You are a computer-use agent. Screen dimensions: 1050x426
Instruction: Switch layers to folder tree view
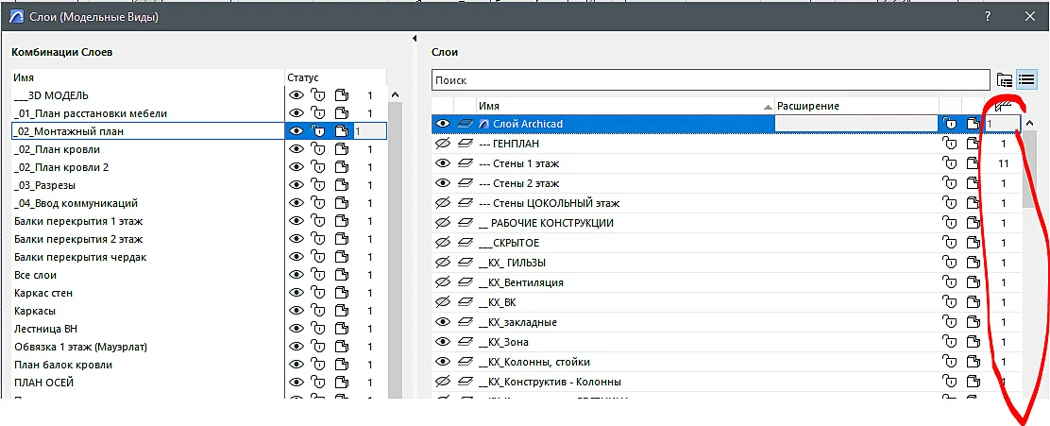1005,80
